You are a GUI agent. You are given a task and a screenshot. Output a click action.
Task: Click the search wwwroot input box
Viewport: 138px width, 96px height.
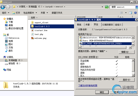click(122, 7)
